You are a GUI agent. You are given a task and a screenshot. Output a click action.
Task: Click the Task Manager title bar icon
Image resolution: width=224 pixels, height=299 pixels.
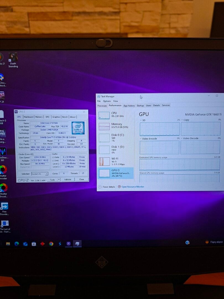[x=99, y=97]
